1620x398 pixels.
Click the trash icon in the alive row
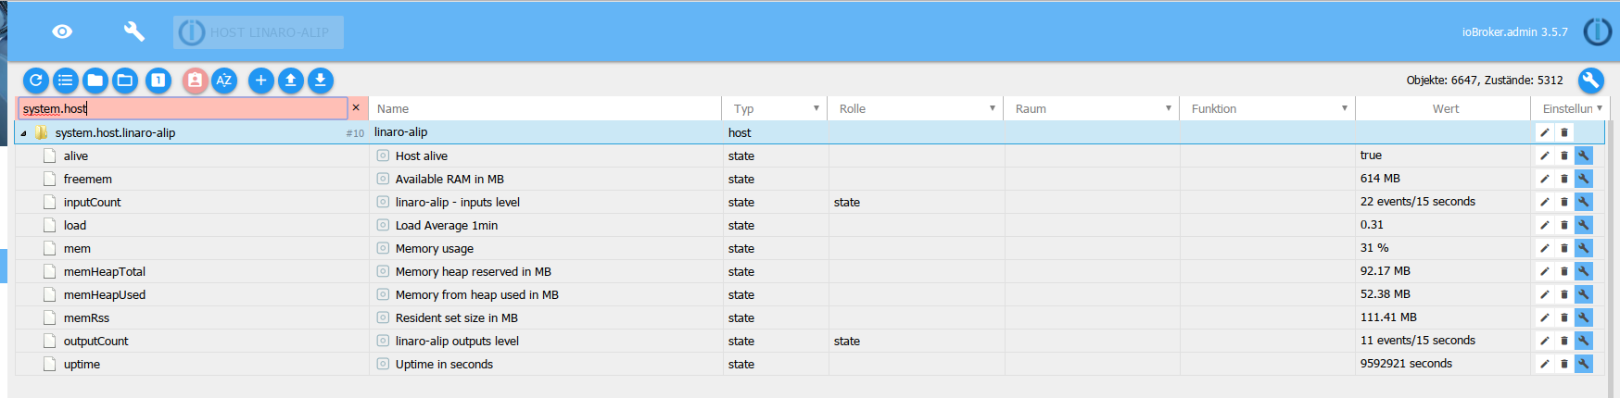[1564, 155]
